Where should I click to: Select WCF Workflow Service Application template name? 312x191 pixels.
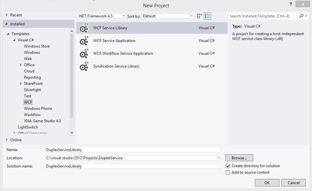pos(123,54)
